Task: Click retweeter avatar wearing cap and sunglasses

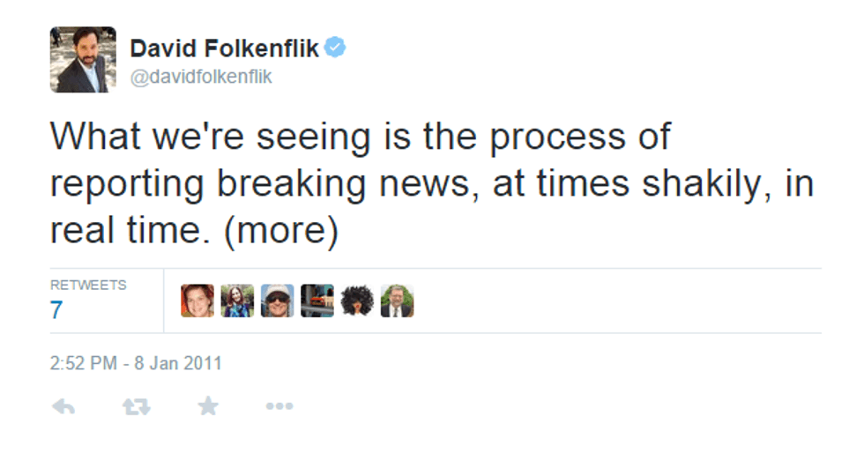Action: point(277,301)
